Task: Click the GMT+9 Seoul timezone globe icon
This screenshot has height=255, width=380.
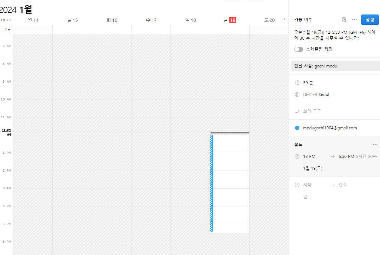Action: pos(296,94)
